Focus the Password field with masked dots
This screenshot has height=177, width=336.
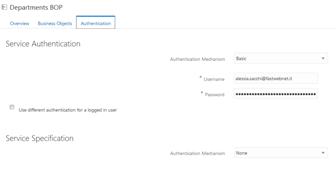tap(275, 94)
